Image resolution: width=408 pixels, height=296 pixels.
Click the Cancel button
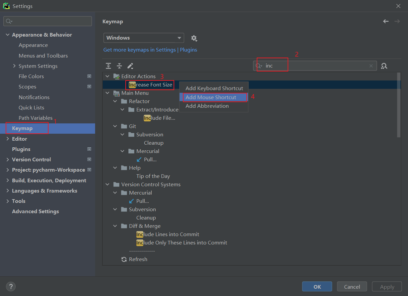coord(352,287)
